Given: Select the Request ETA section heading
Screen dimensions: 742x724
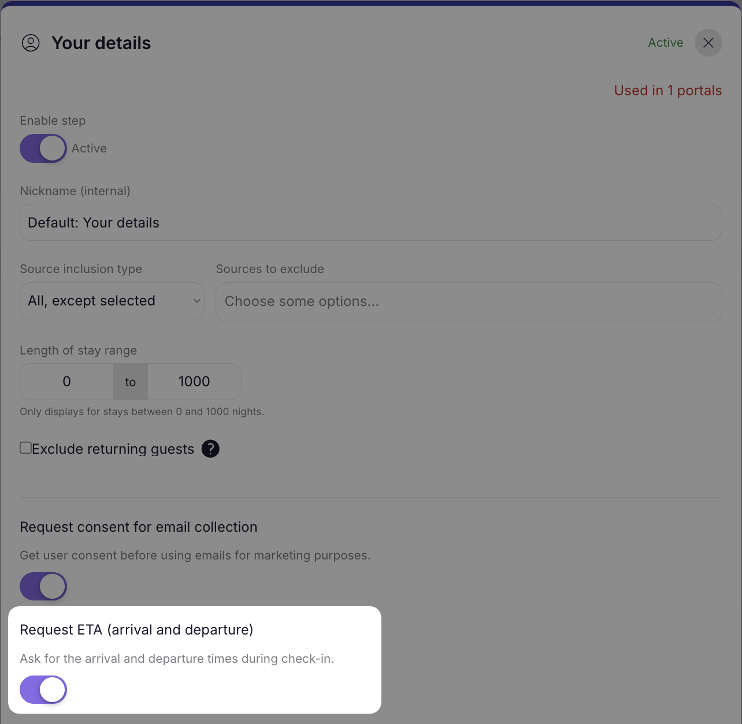Looking at the screenshot, I should (x=136, y=629).
